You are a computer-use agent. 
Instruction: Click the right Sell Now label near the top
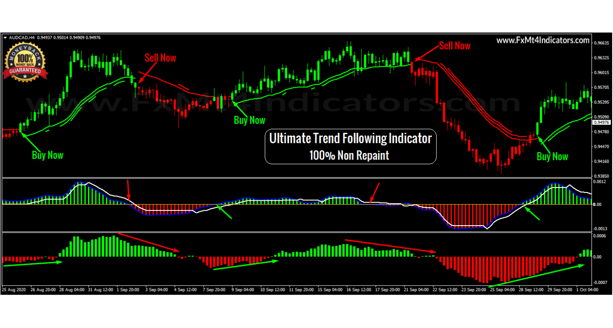[x=454, y=46]
